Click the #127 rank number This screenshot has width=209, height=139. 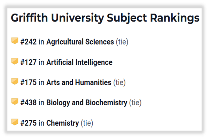click(x=29, y=63)
